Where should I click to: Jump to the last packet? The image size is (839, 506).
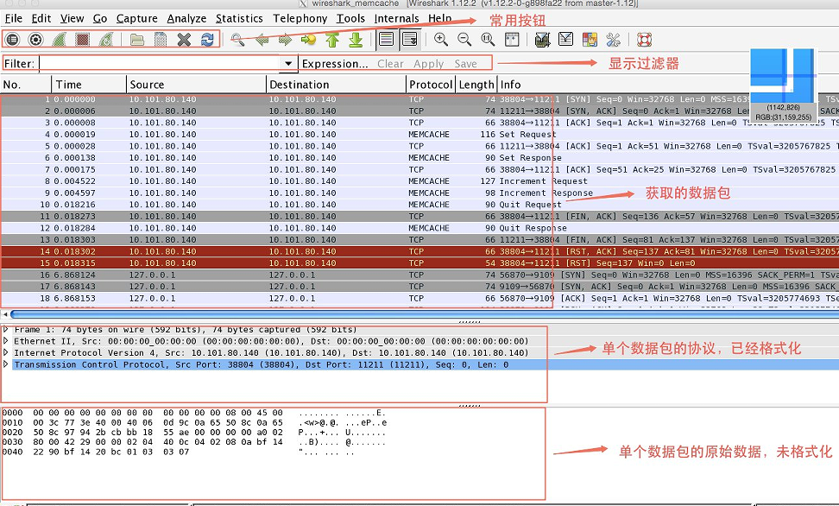coord(356,40)
